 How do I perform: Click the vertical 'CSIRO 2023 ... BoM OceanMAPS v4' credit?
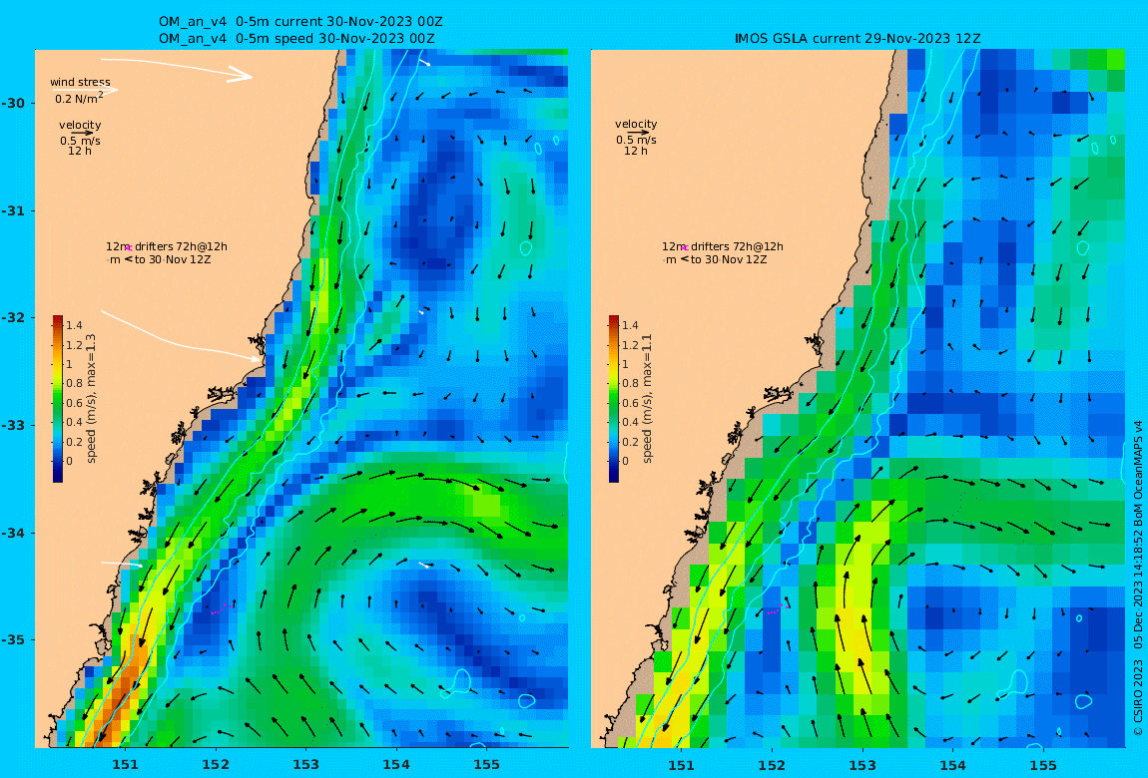(x=1138, y=578)
